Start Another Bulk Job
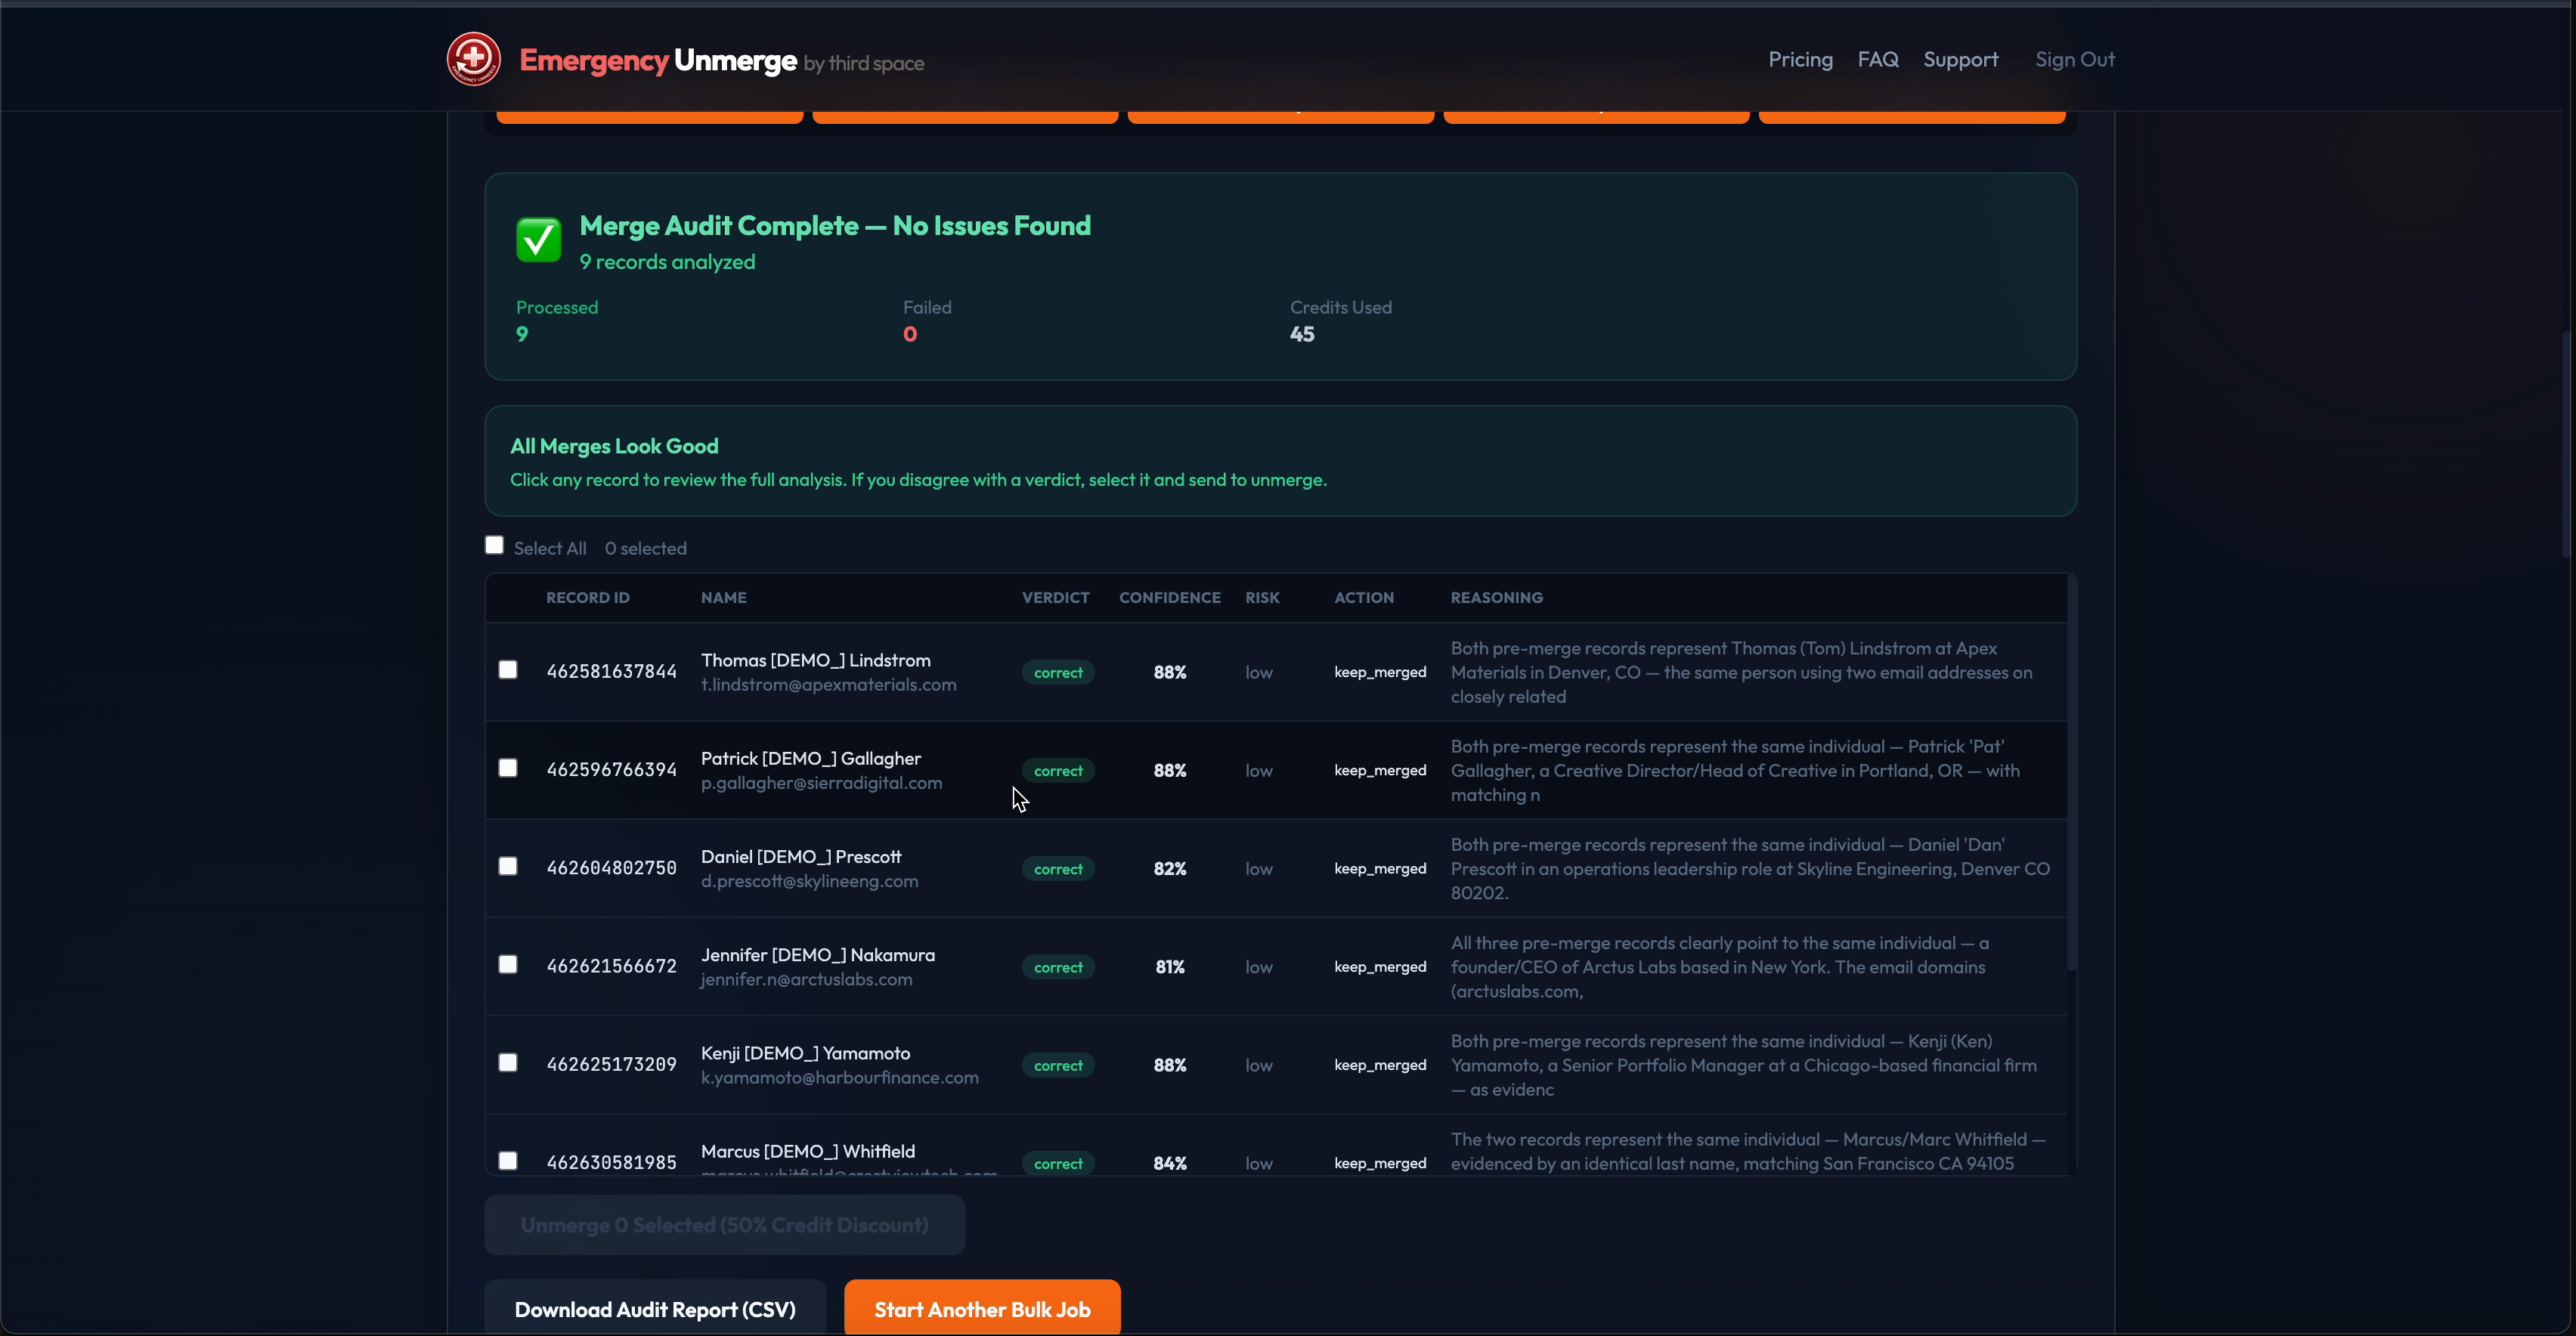Screen dimensions: 2576x1336 [982, 1309]
